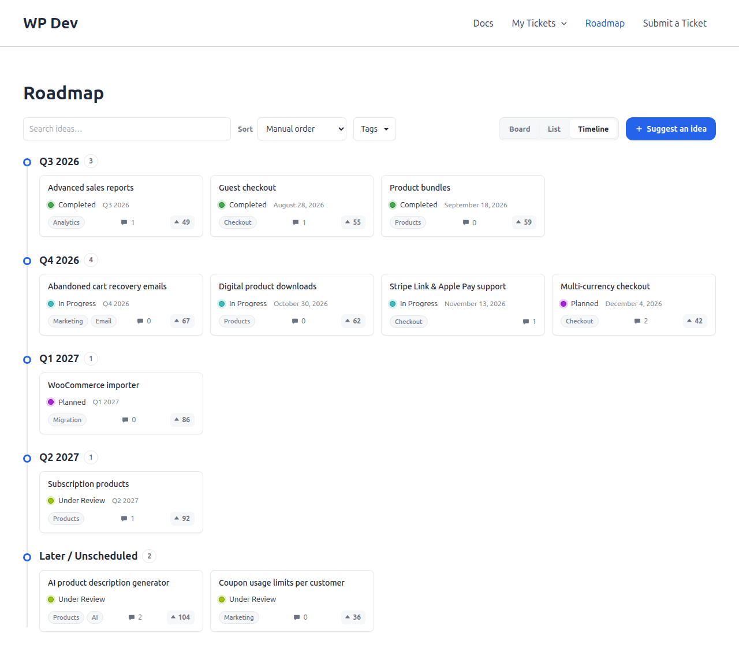739x648 pixels.
Task: Switch to Board view
Action: pyautogui.click(x=520, y=129)
